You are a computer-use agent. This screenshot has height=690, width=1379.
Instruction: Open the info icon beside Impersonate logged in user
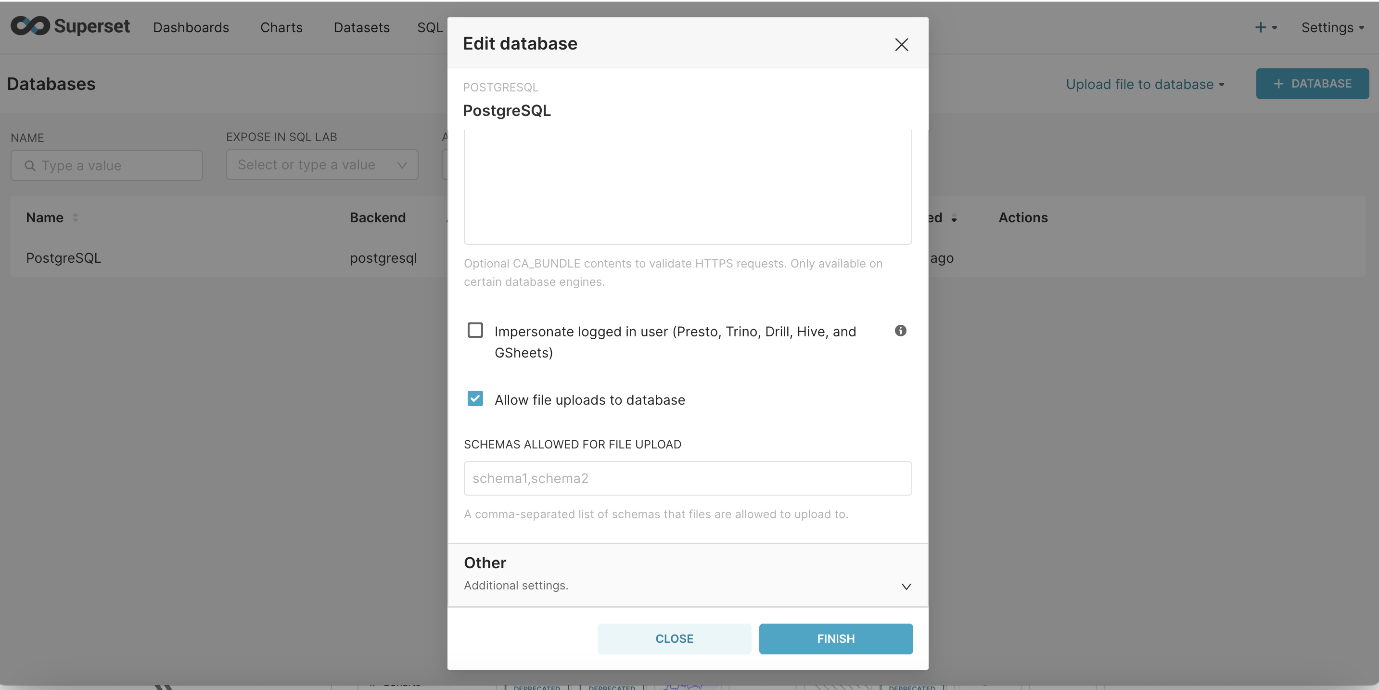(x=900, y=330)
